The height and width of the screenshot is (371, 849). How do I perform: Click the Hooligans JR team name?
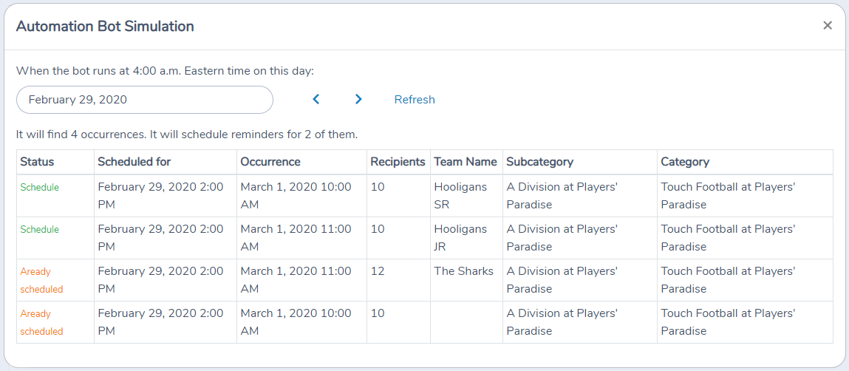[460, 238]
